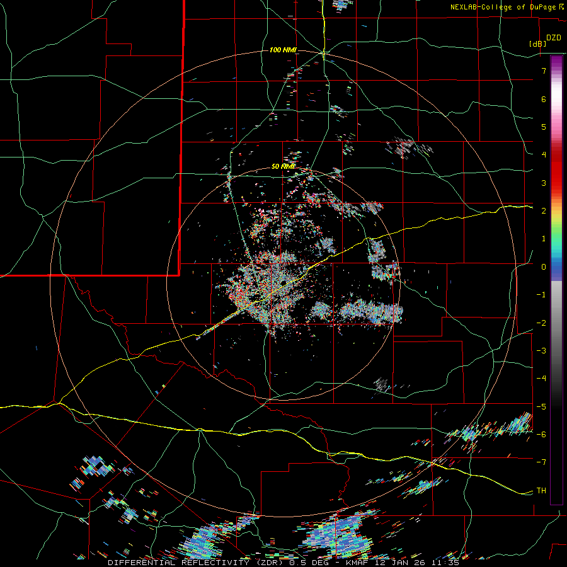The image size is (567, 567).
Task: Click the 0 value on the color scale
Action: (x=544, y=267)
